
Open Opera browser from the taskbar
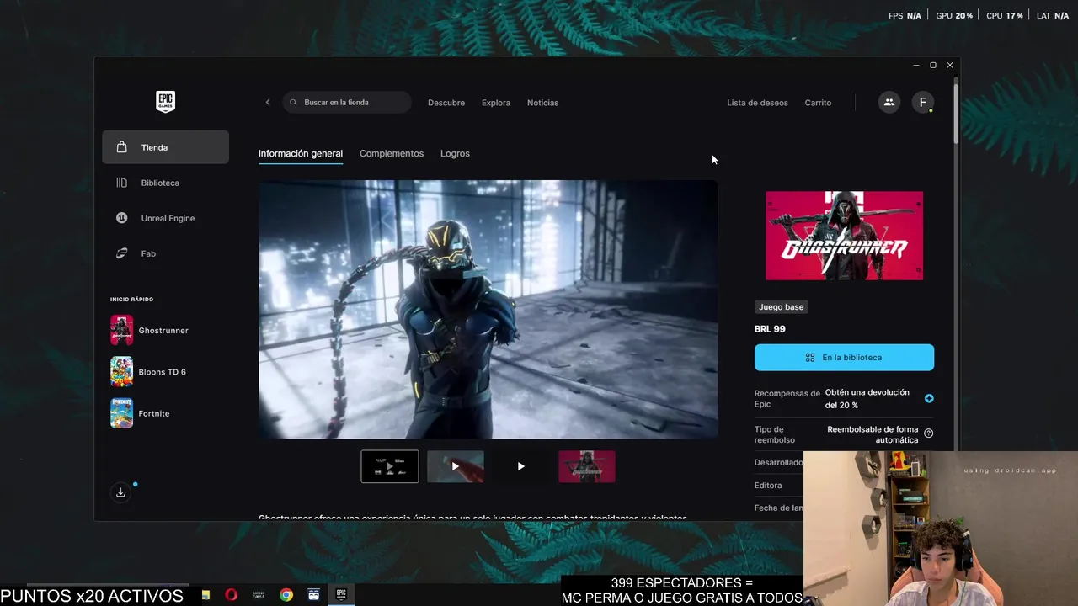coord(232,594)
